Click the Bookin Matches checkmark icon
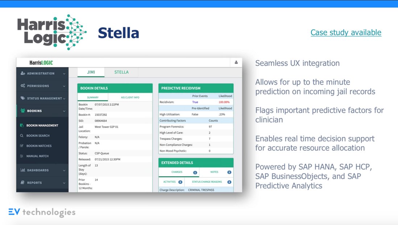 22,146
